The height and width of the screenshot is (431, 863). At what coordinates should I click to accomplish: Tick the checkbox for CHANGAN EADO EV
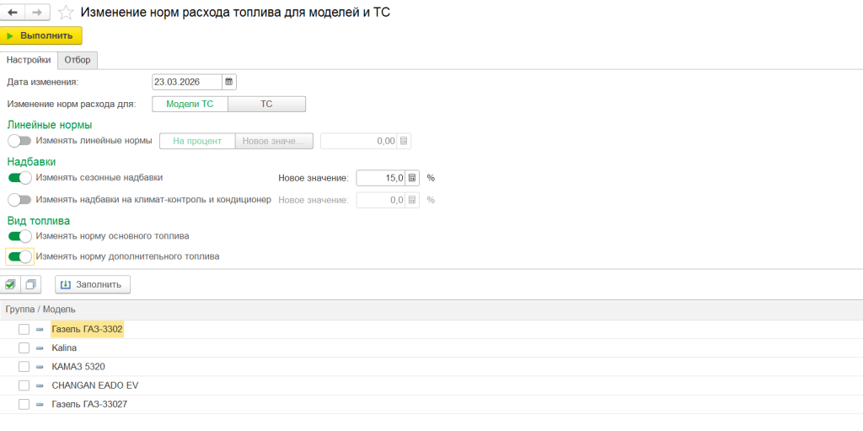[24, 385]
